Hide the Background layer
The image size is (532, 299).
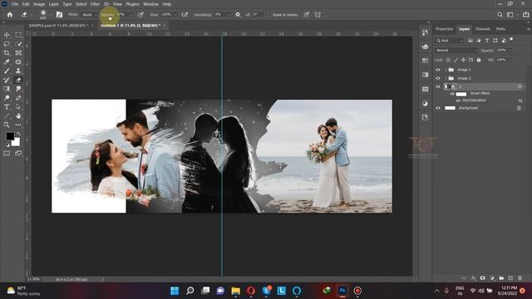point(438,108)
